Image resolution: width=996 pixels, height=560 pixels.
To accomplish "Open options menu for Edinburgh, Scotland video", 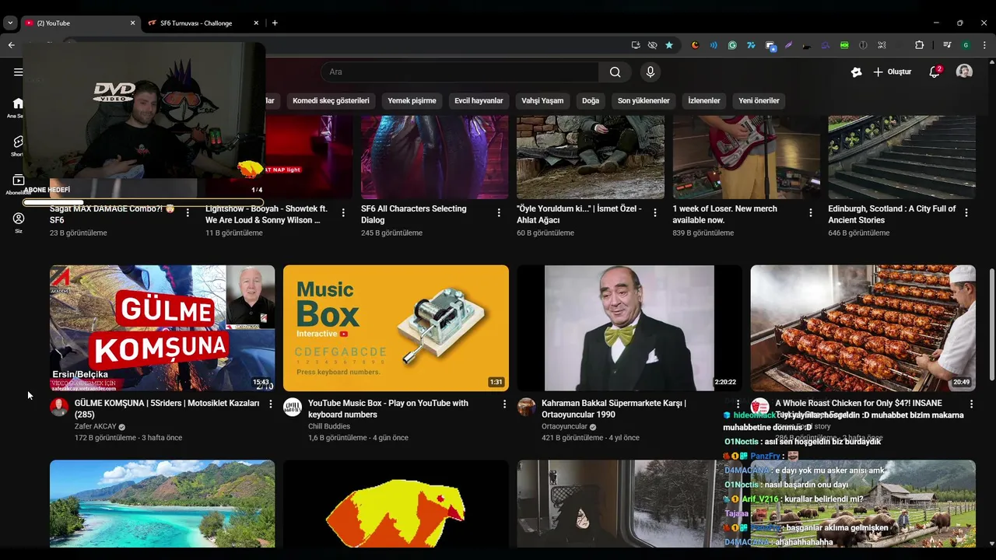I will click(966, 212).
